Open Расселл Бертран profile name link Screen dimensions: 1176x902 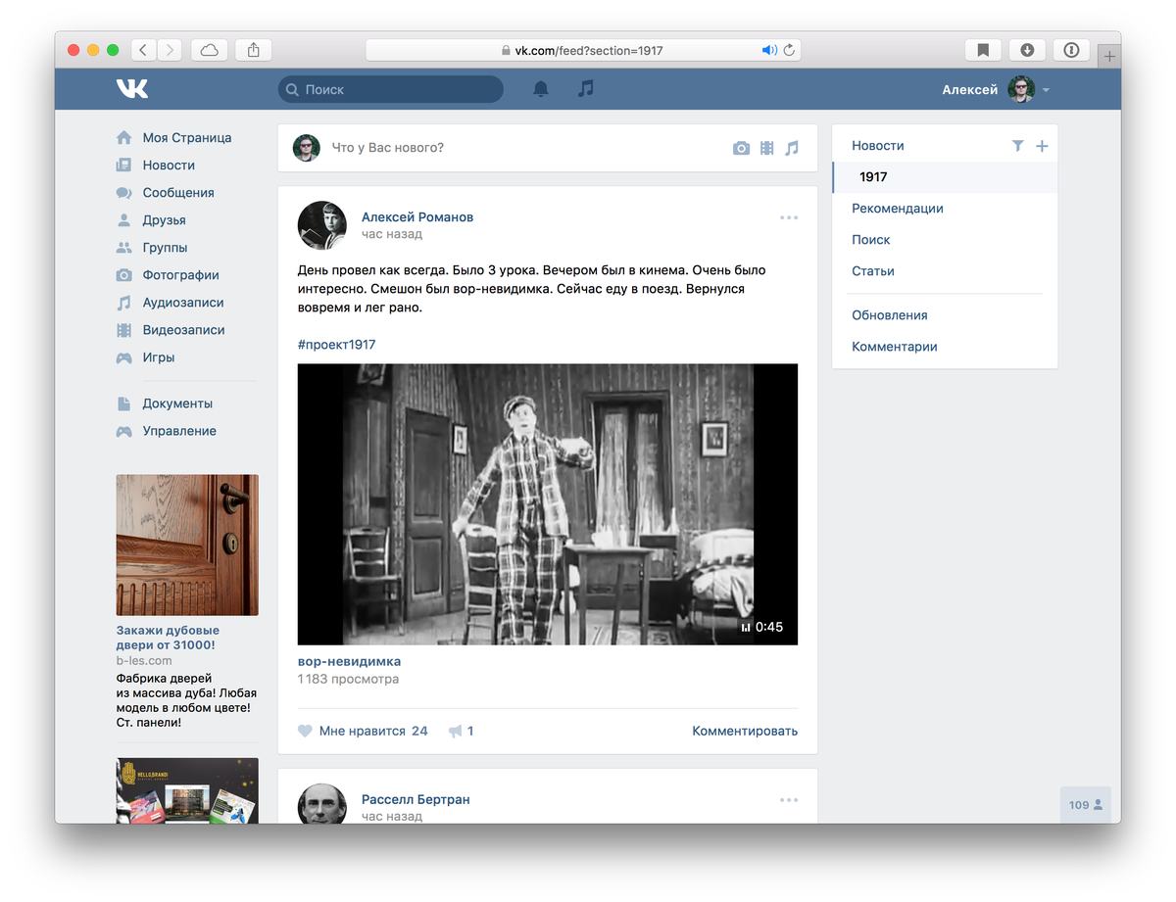coord(416,800)
